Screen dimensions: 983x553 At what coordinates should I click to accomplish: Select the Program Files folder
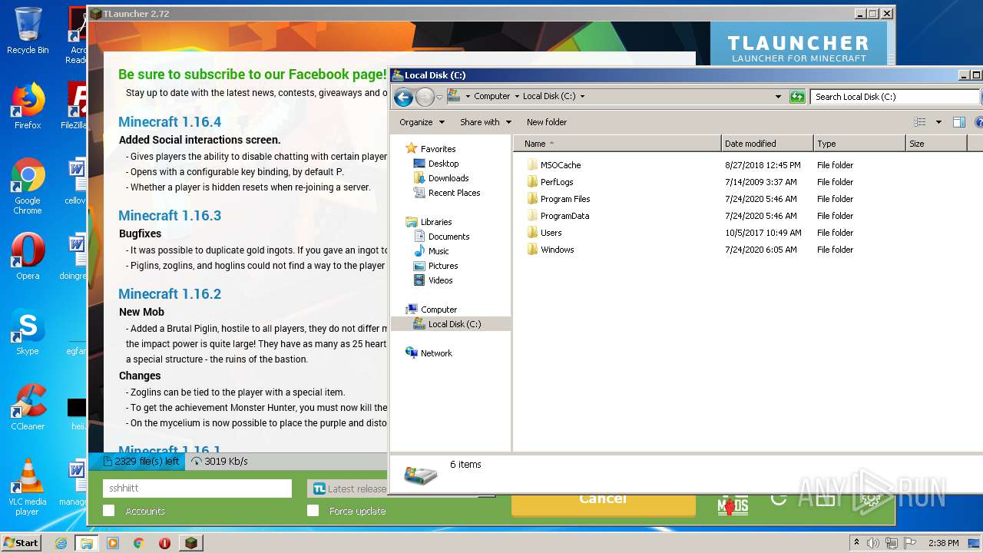(x=565, y=199)
